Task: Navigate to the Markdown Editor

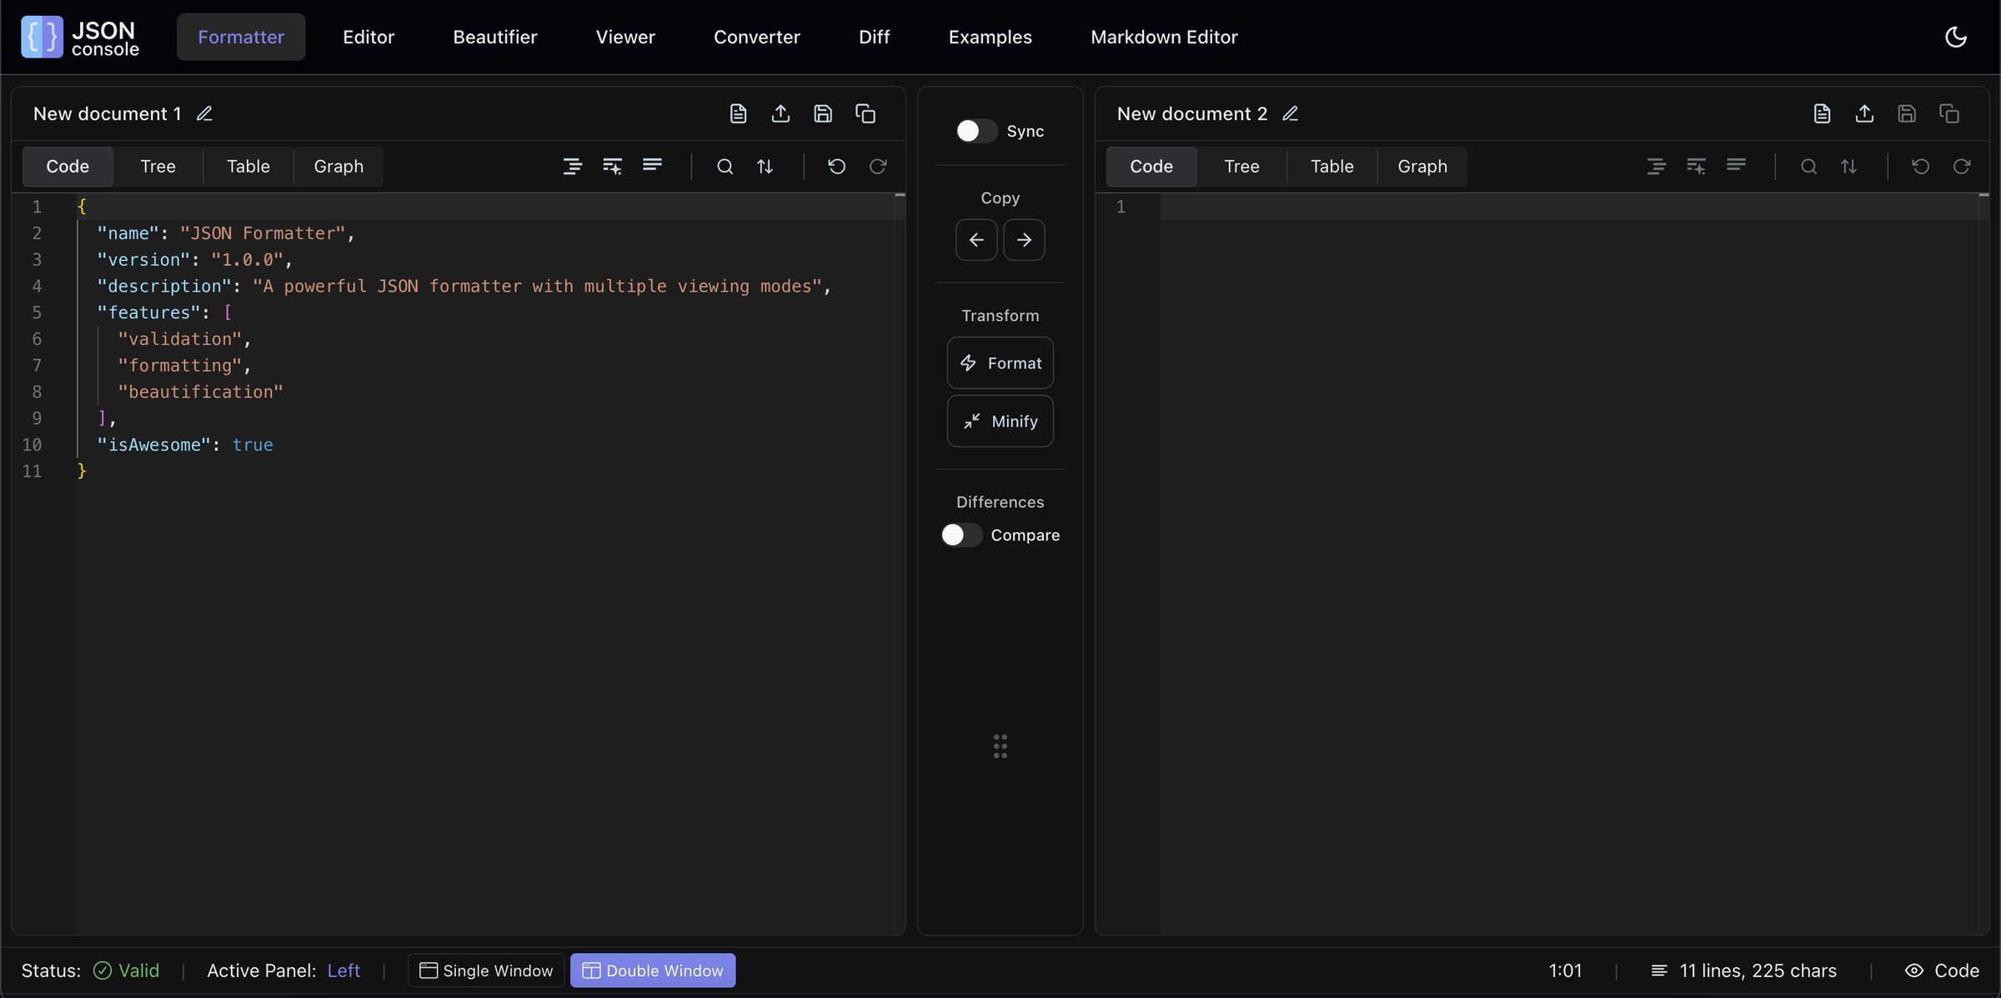Action: tap(1165, 36)
